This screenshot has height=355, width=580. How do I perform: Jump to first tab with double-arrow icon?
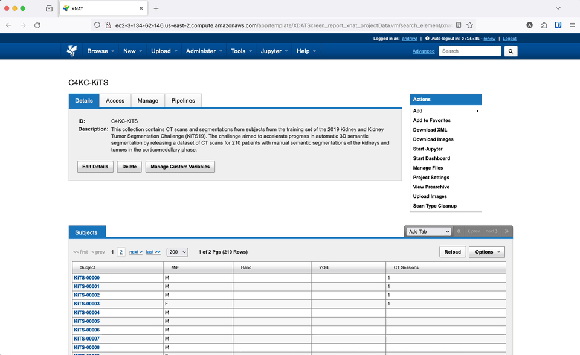click(x=459, y=231)
